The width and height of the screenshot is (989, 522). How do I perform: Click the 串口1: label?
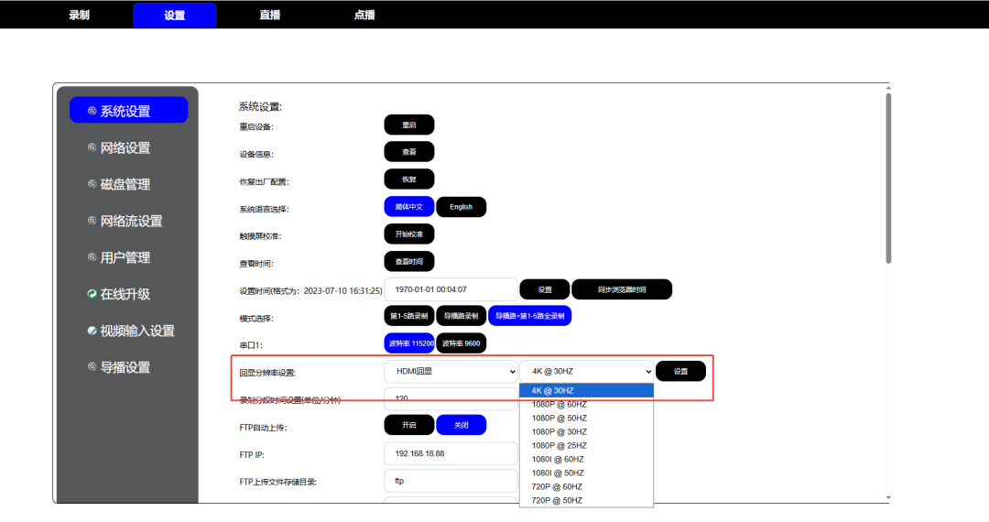(250, 345)
